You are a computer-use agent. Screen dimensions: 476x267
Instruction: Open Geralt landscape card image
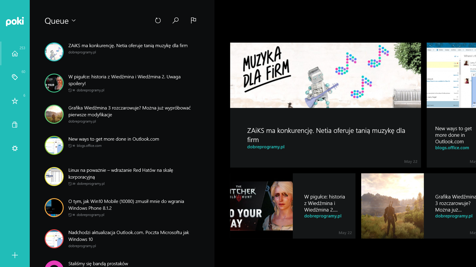[392, 206]
